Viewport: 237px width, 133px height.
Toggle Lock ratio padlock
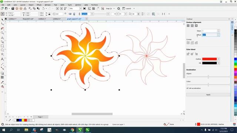[x=49, y=14]
